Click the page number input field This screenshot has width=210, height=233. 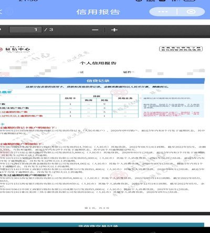26,29
